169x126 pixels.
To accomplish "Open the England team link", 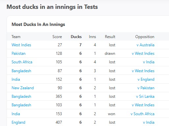I will (x=18, y=122).
